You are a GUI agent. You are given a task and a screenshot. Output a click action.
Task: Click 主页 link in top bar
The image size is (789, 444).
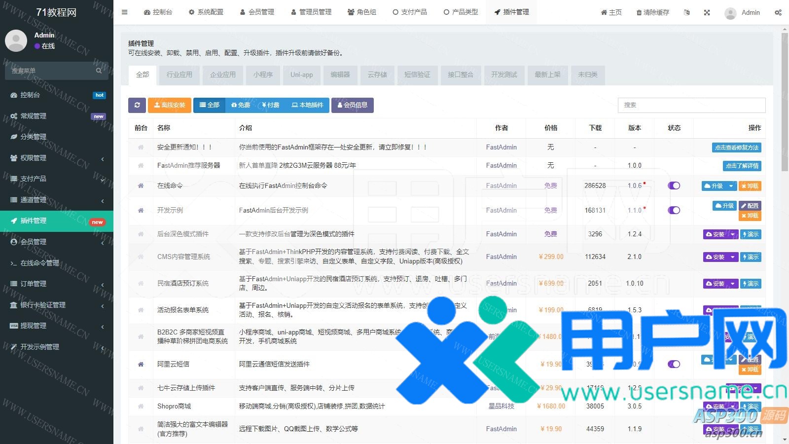tap(611, 12)
